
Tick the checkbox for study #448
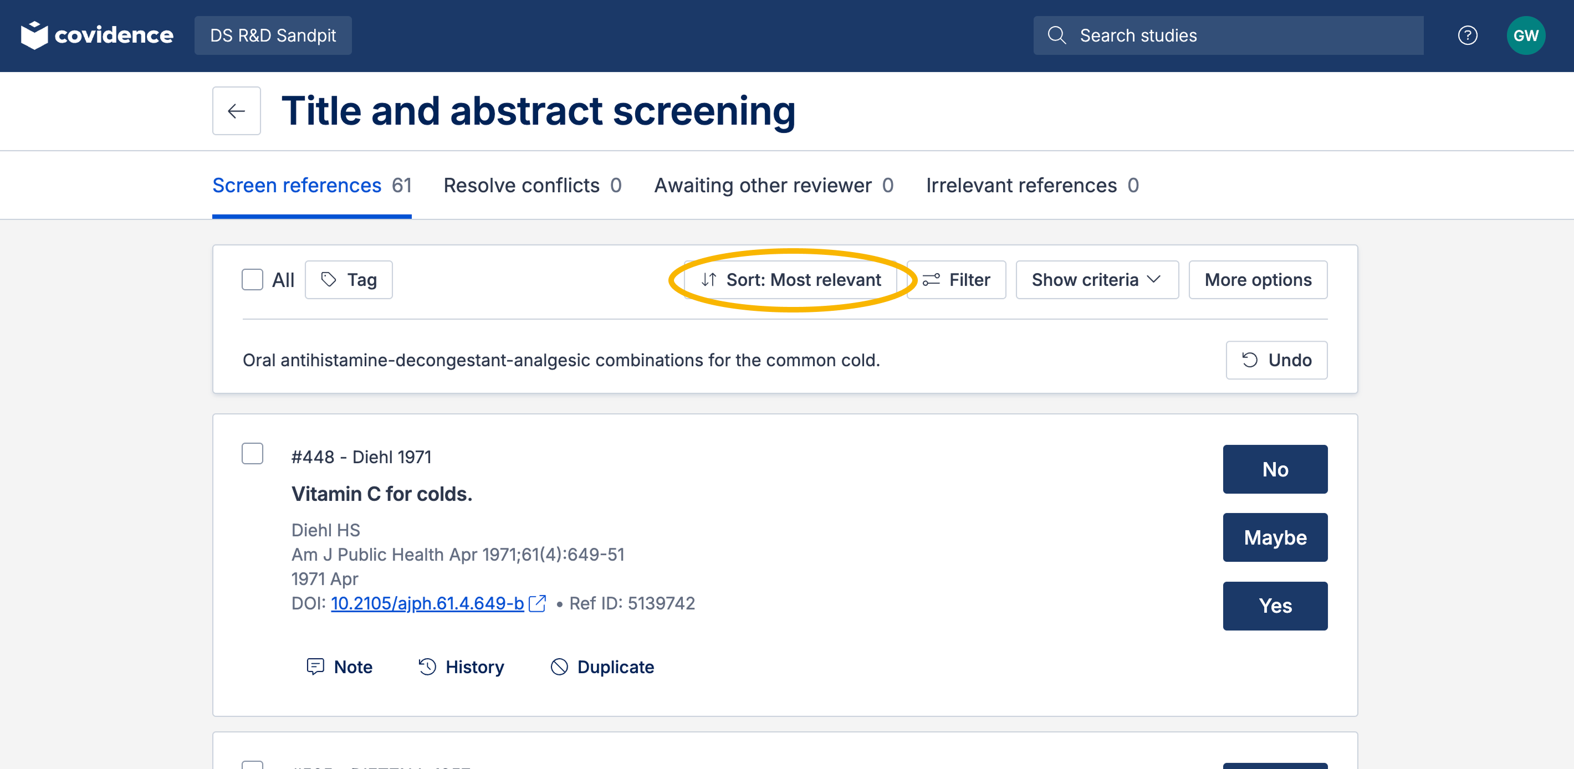pyautogui.click(x=252, y=453)
